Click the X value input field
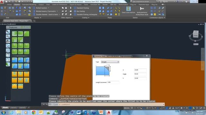Viewport: 206px width, 115px height. pyautogui.click(x=140, y=70)
